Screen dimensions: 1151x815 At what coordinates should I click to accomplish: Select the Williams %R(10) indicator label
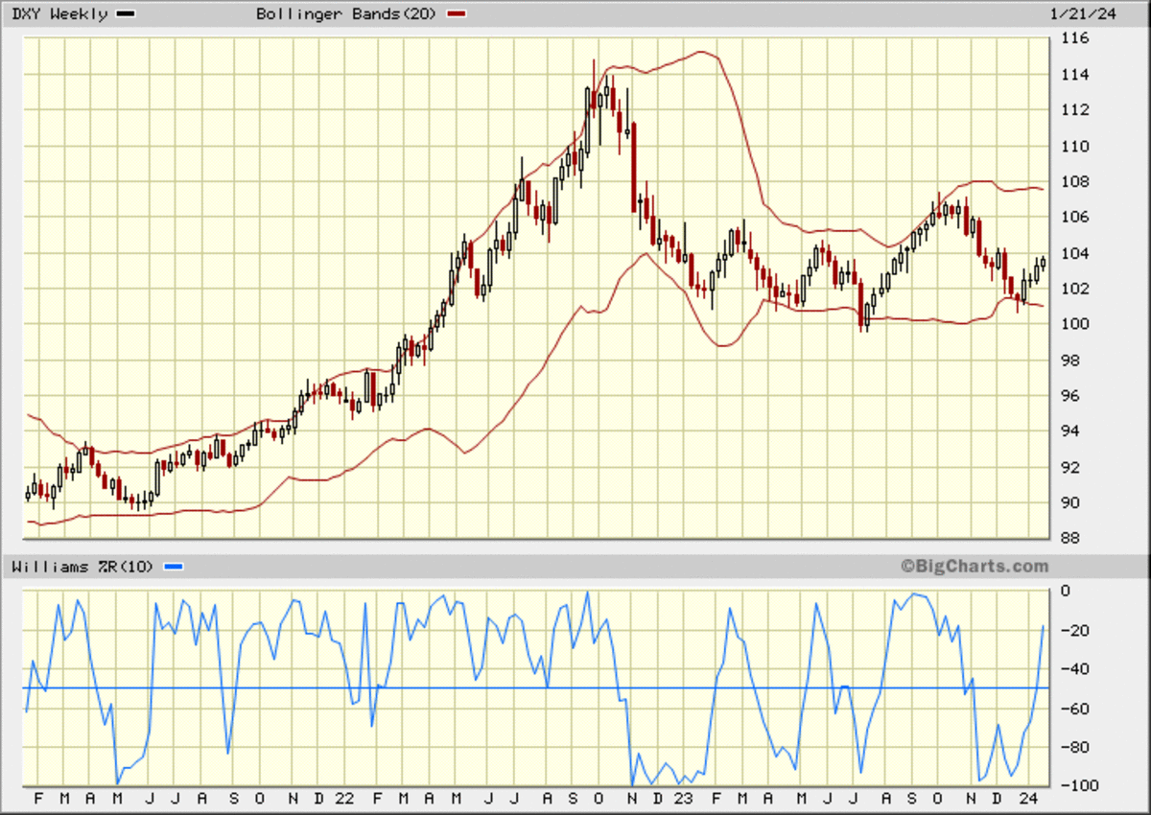[x=82, y=567]
